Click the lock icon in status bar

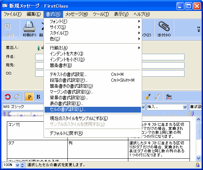[x=198, y=165]
